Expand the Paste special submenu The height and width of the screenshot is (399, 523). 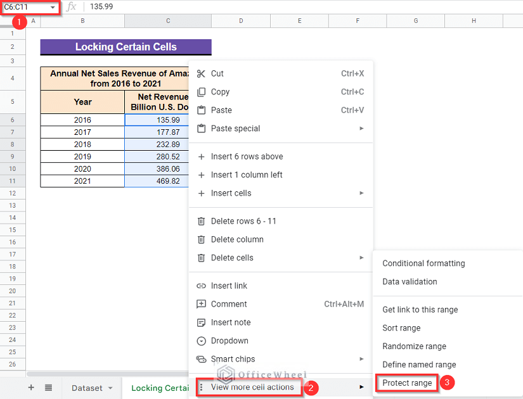363,128
